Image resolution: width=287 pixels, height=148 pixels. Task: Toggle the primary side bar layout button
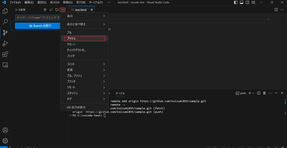tap(236, 3)
